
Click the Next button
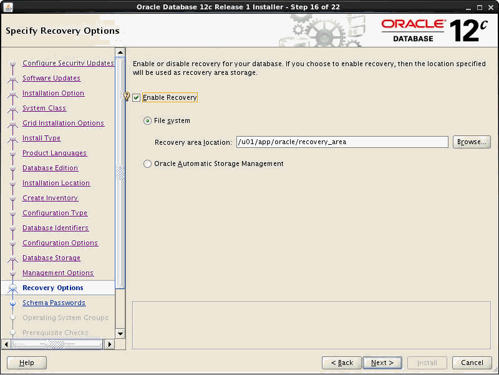(382, 363)
